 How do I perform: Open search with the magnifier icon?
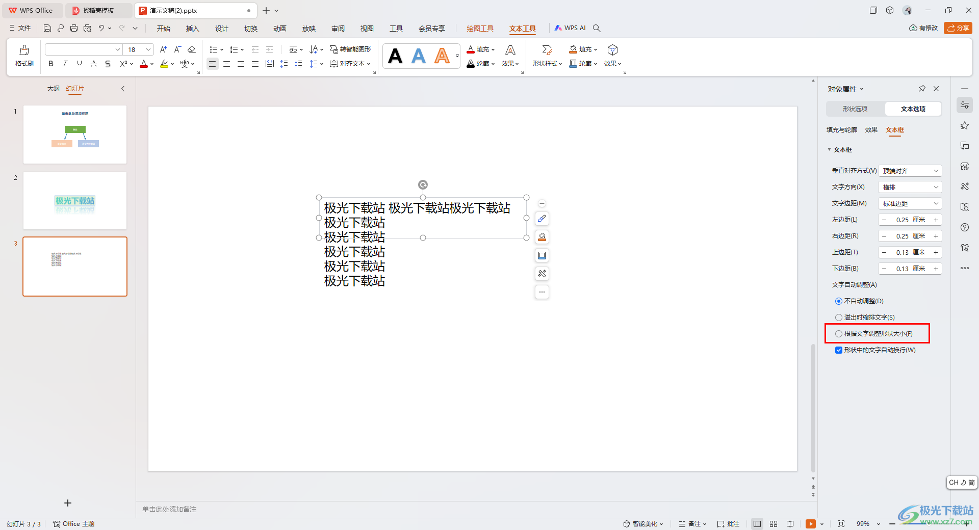(x=597, y=28)
